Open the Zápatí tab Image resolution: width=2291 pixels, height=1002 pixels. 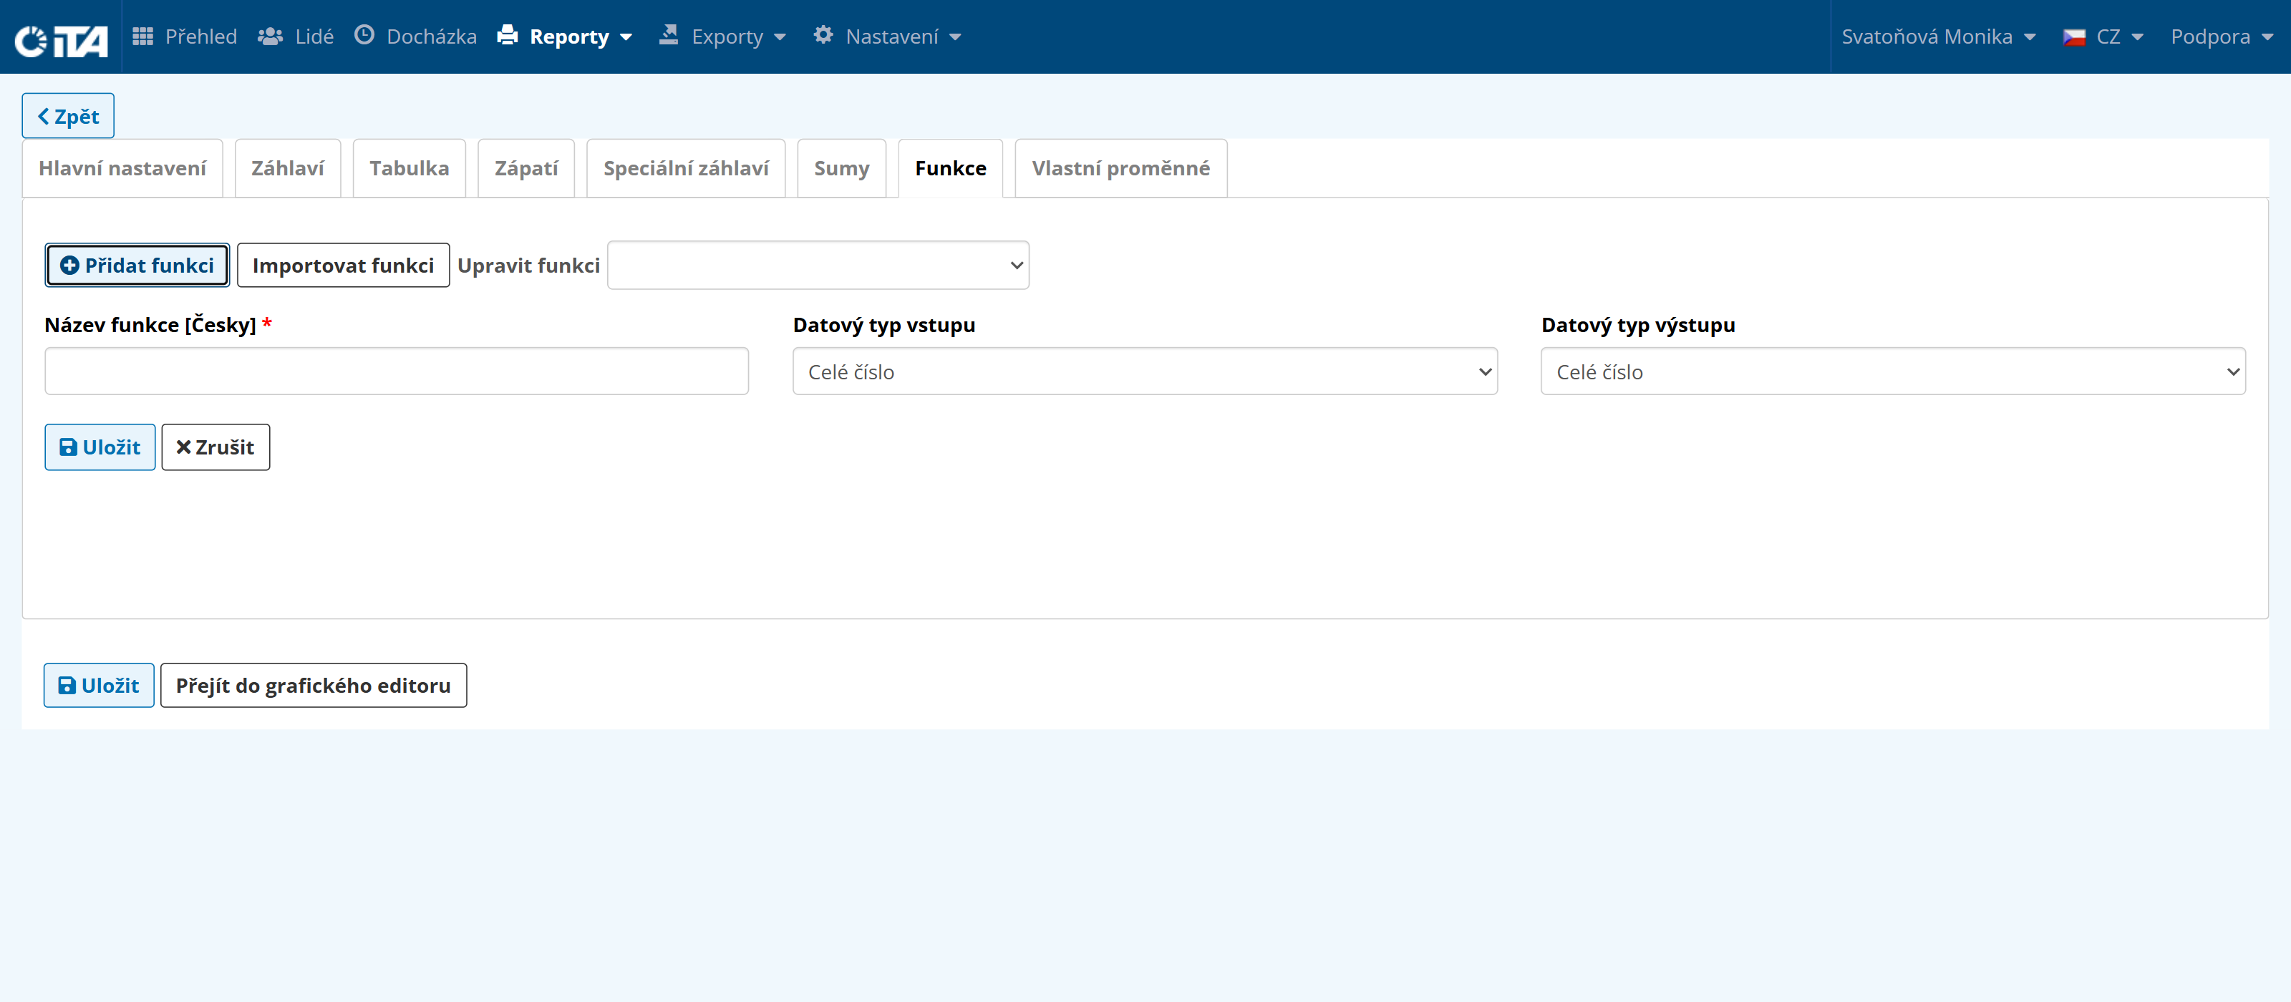pos(526,168)
